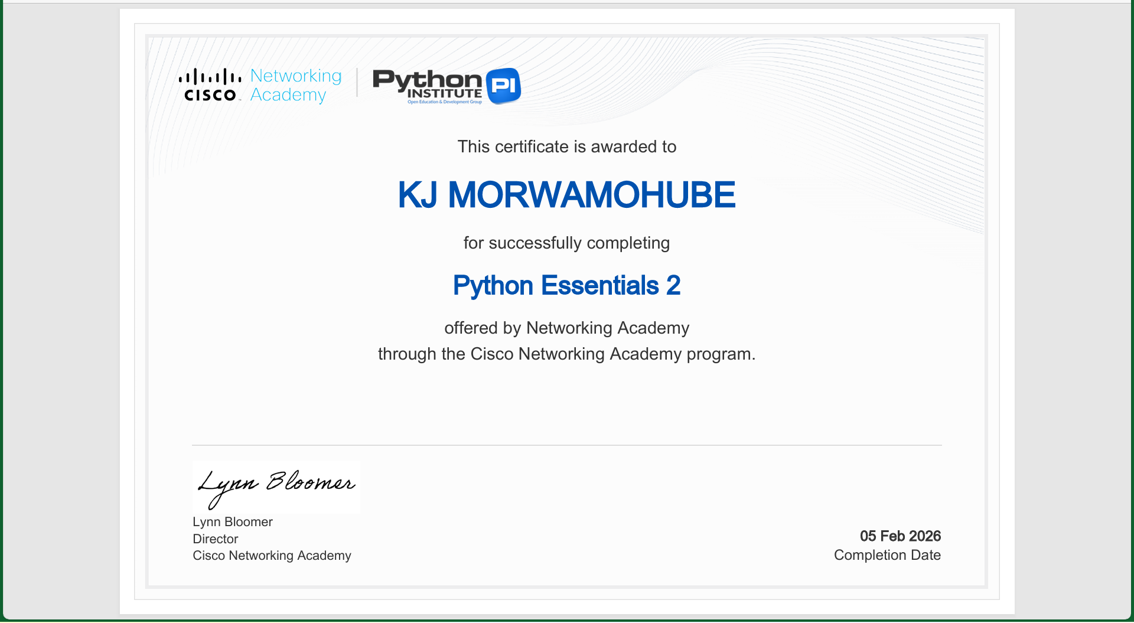The height and width of the screenshot is (623, 1134).
Task: Click the Python Institute wordmark logo
Action: pyautogui.click(x=428, y=84)
